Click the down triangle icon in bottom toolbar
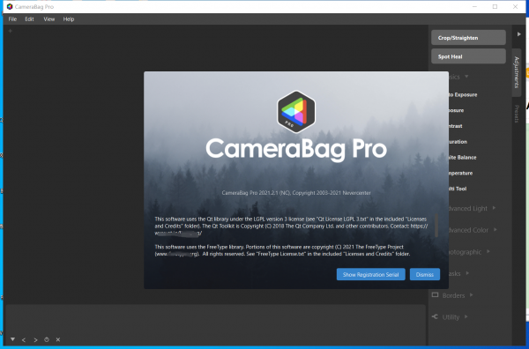529x349 pixels. click(x=12, y=339)
